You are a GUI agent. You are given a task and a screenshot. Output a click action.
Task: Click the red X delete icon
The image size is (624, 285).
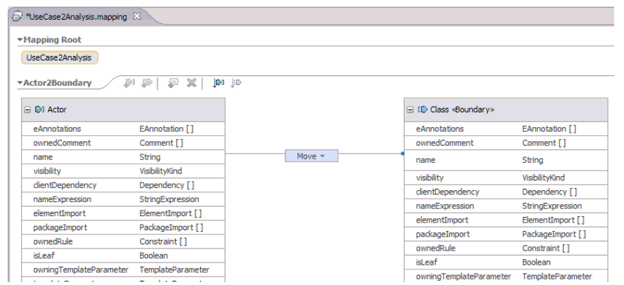point(191,83)
